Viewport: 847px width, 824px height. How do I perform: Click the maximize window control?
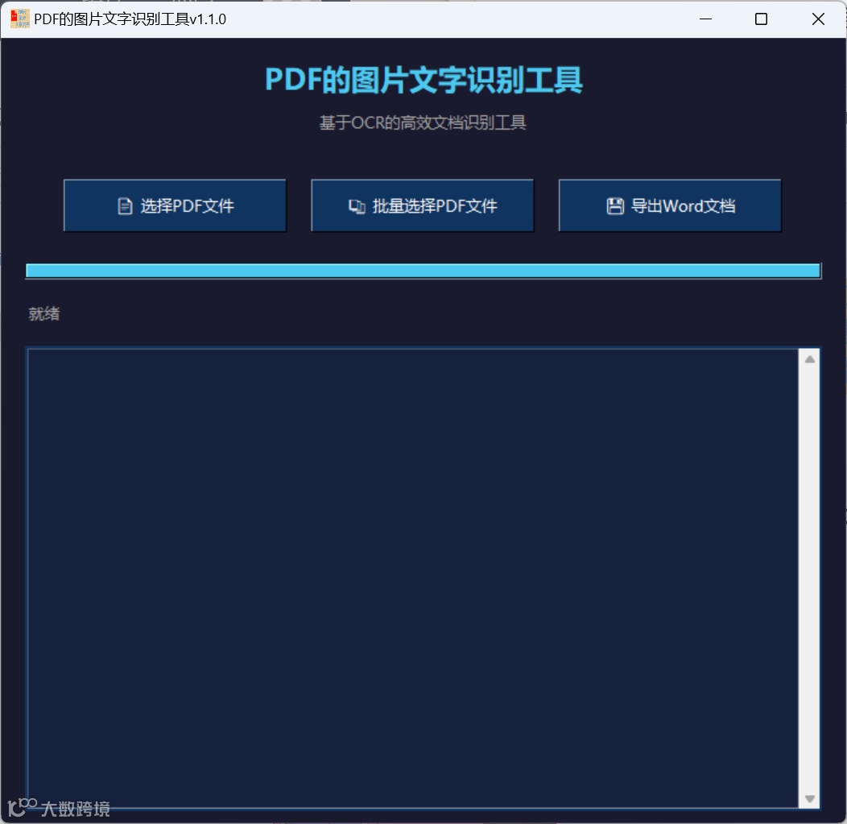(761, 19)
